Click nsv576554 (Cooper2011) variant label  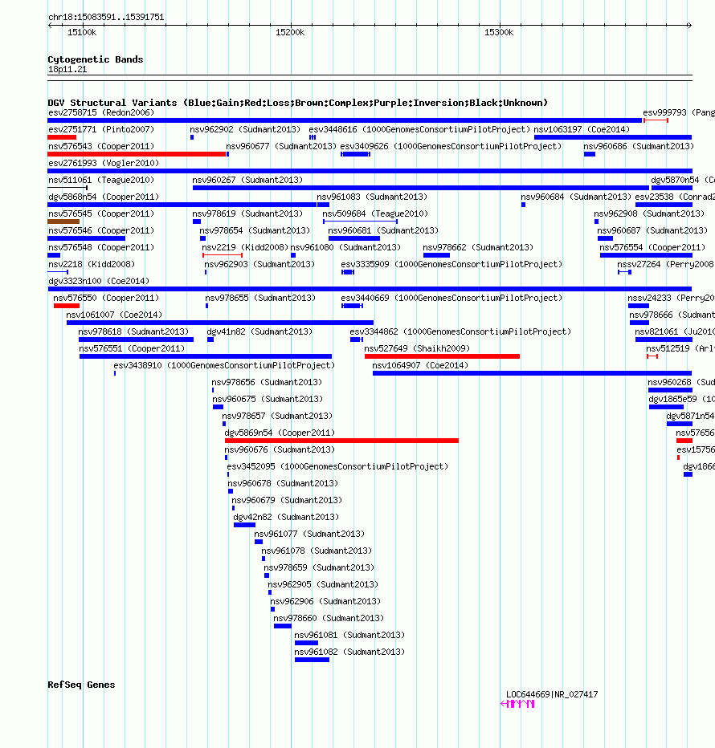[652, 247]
